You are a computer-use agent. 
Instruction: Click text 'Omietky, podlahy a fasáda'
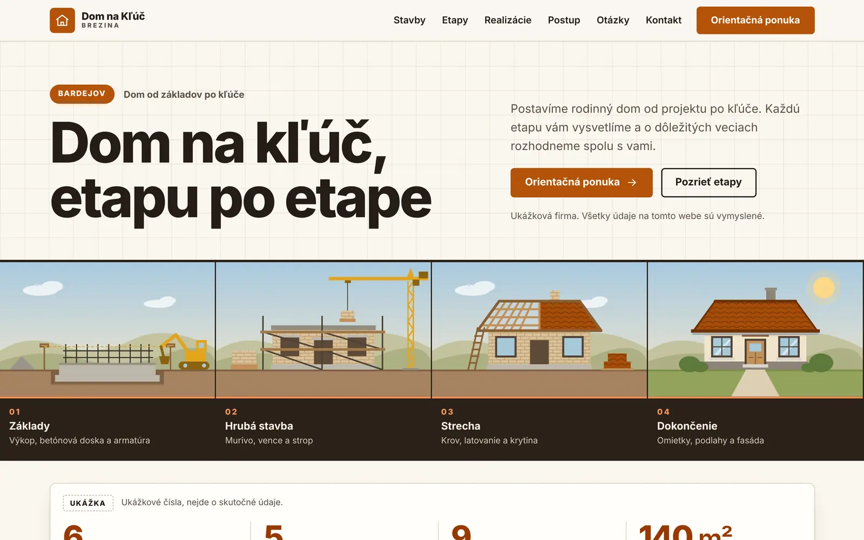pos(711,441)
